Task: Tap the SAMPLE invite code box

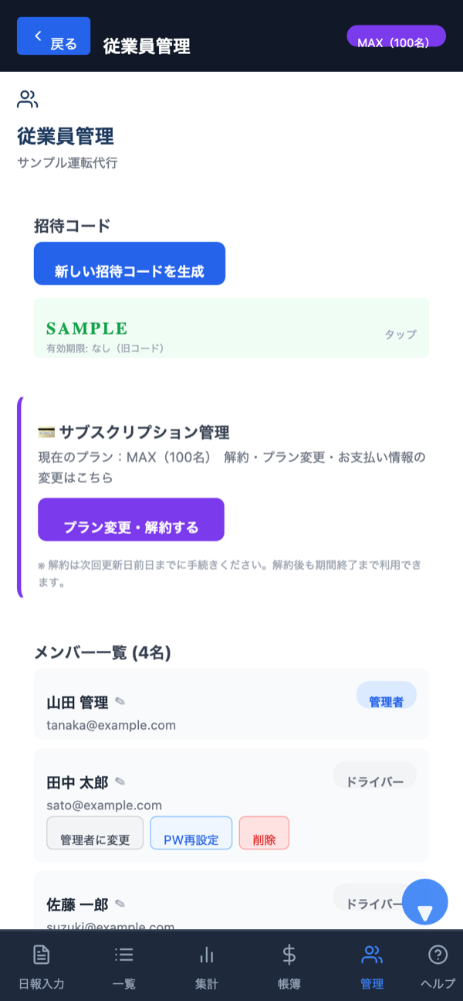Action: click(x=231, y=328)
